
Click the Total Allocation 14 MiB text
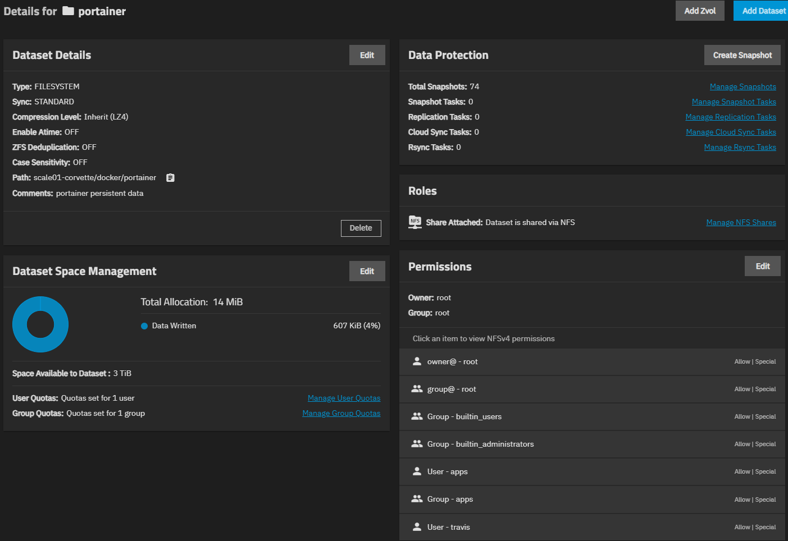pyautogui.click(x=192, y=302)
